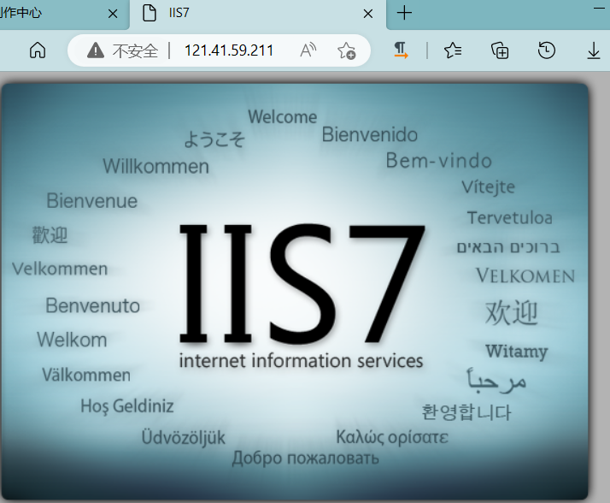Click the 'Welcome' text in the image
The image size is (610, 503).
tap(283, 117)
